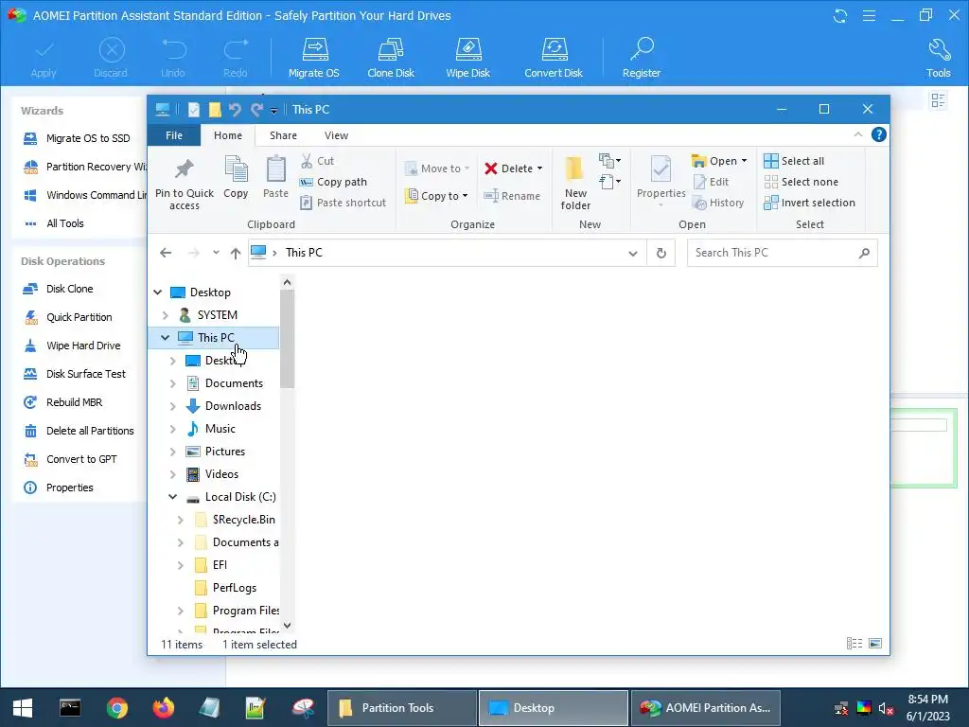Switch to the Share ribbon tab
969x727 pixels.
(x=283, y=135)
